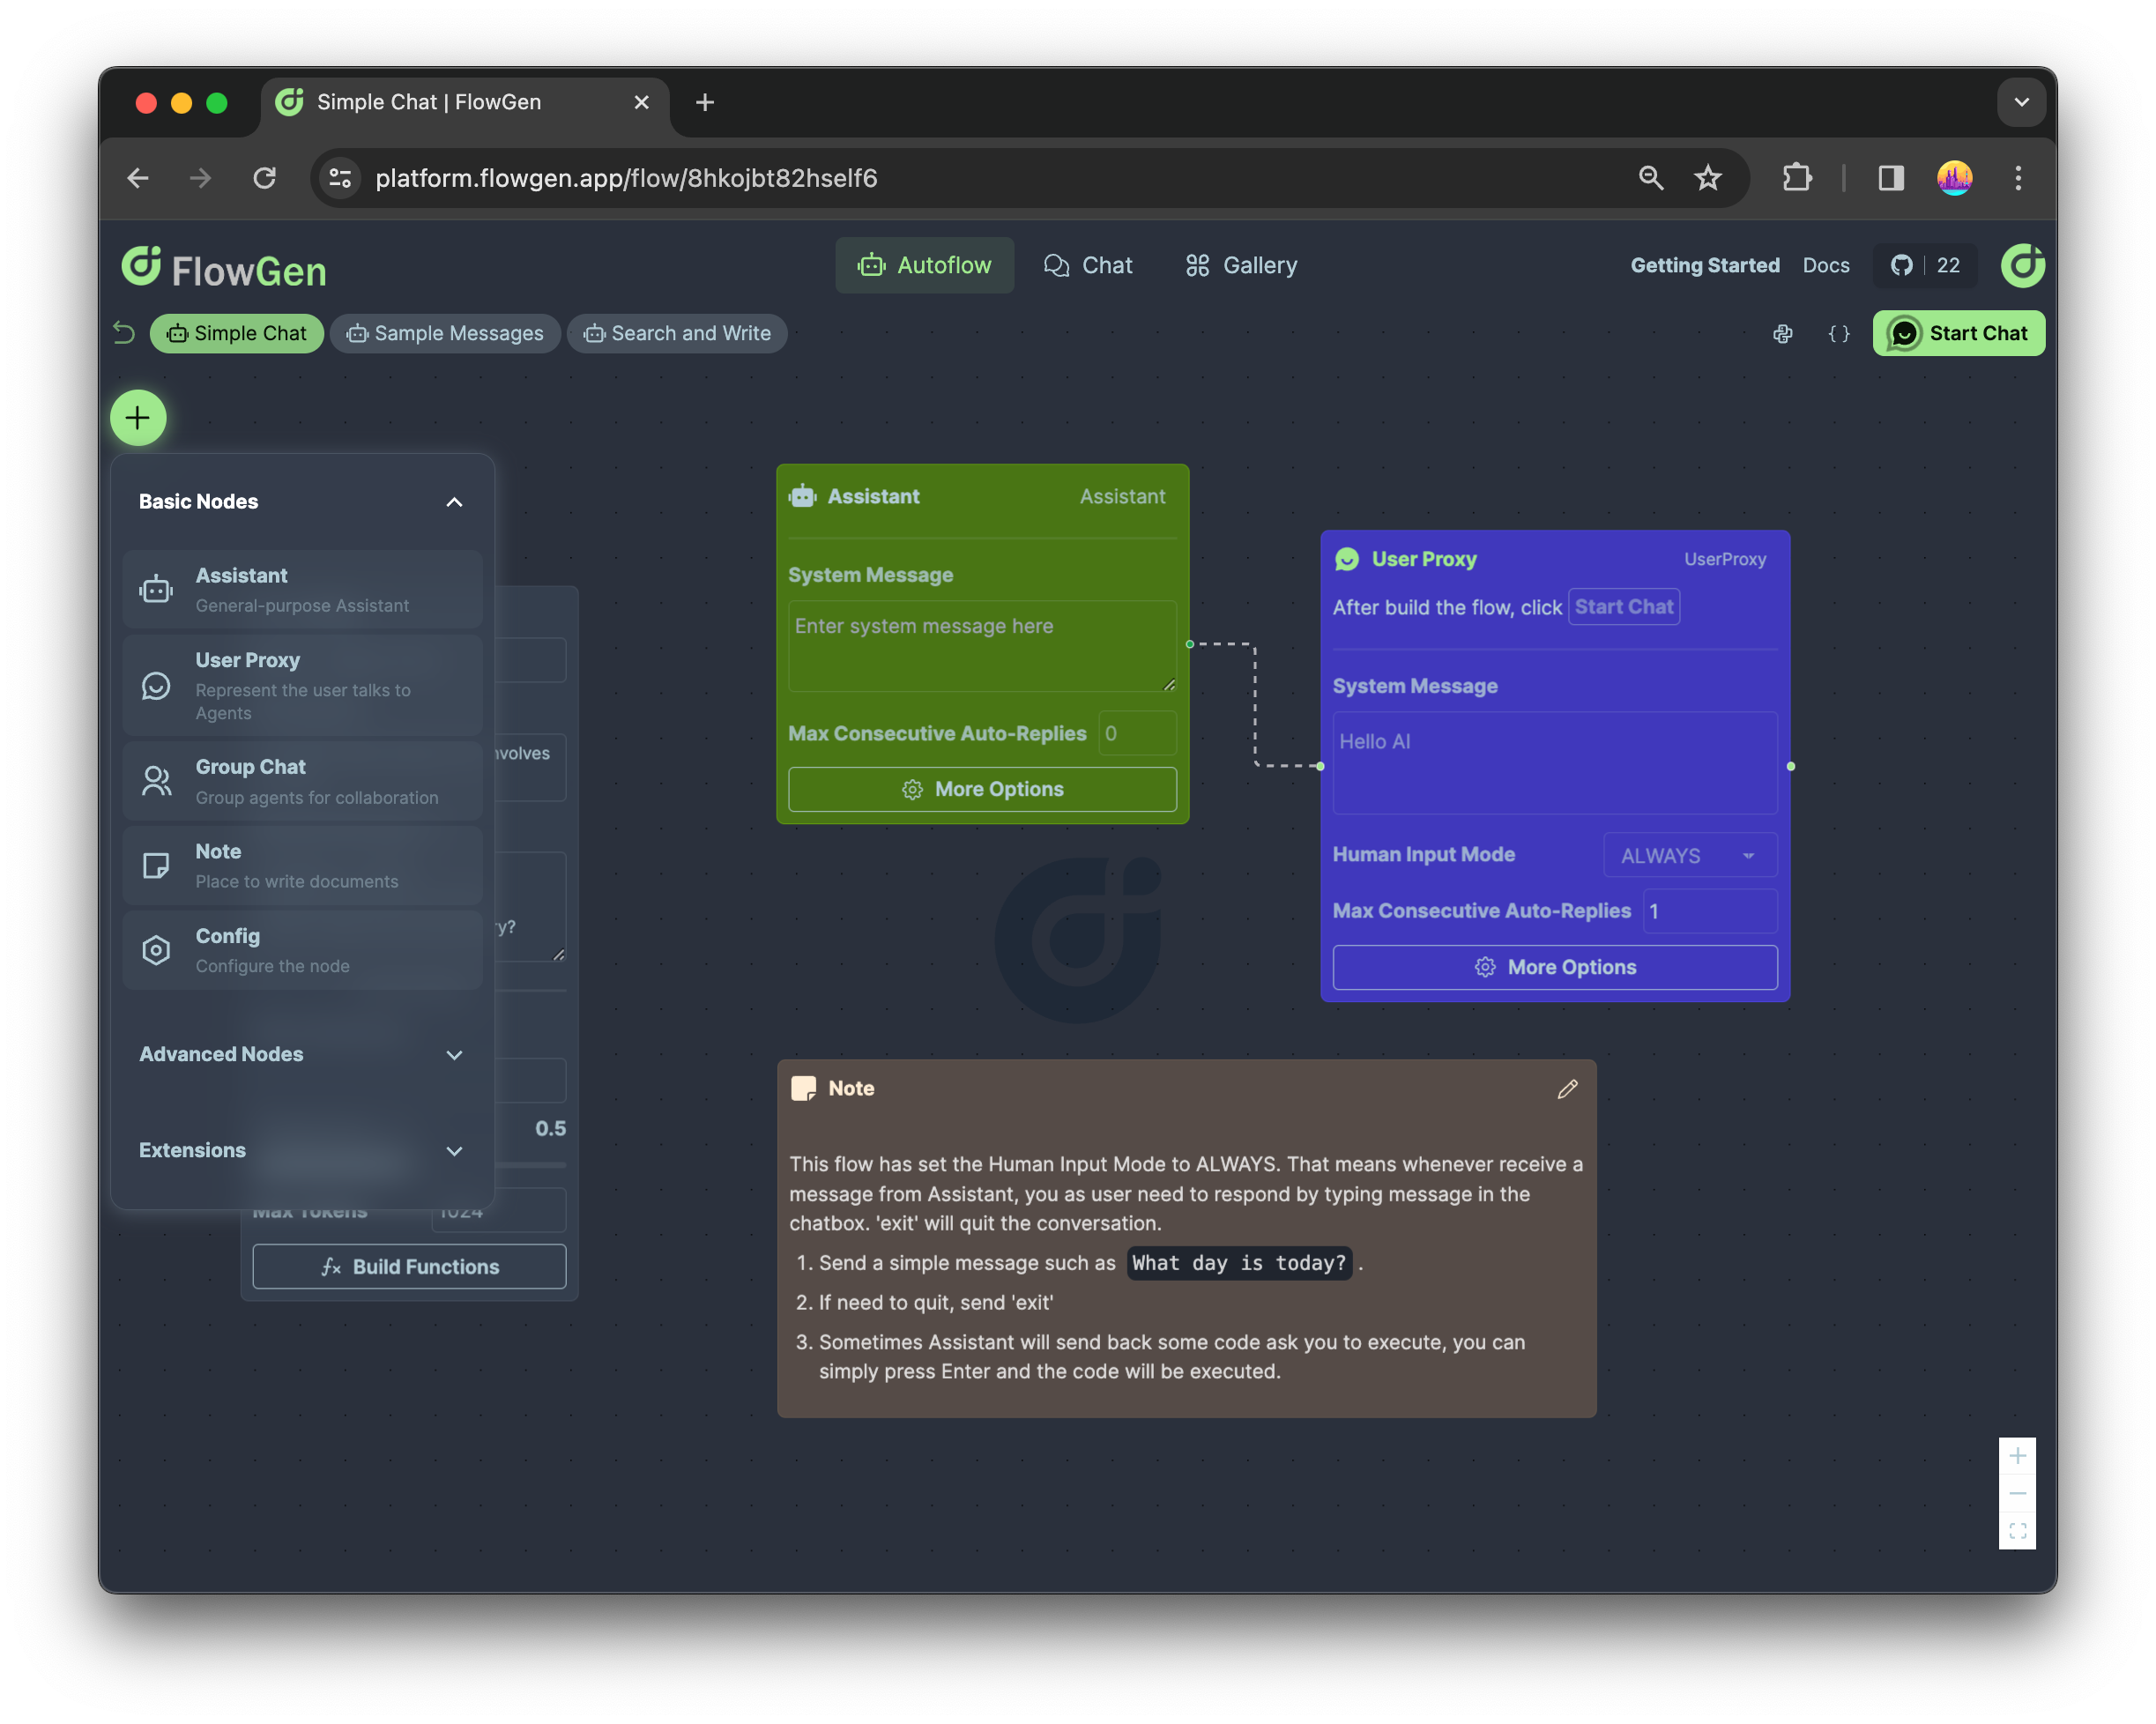Click the chat bubble icon in User Proxy header

coord(1347,559)
